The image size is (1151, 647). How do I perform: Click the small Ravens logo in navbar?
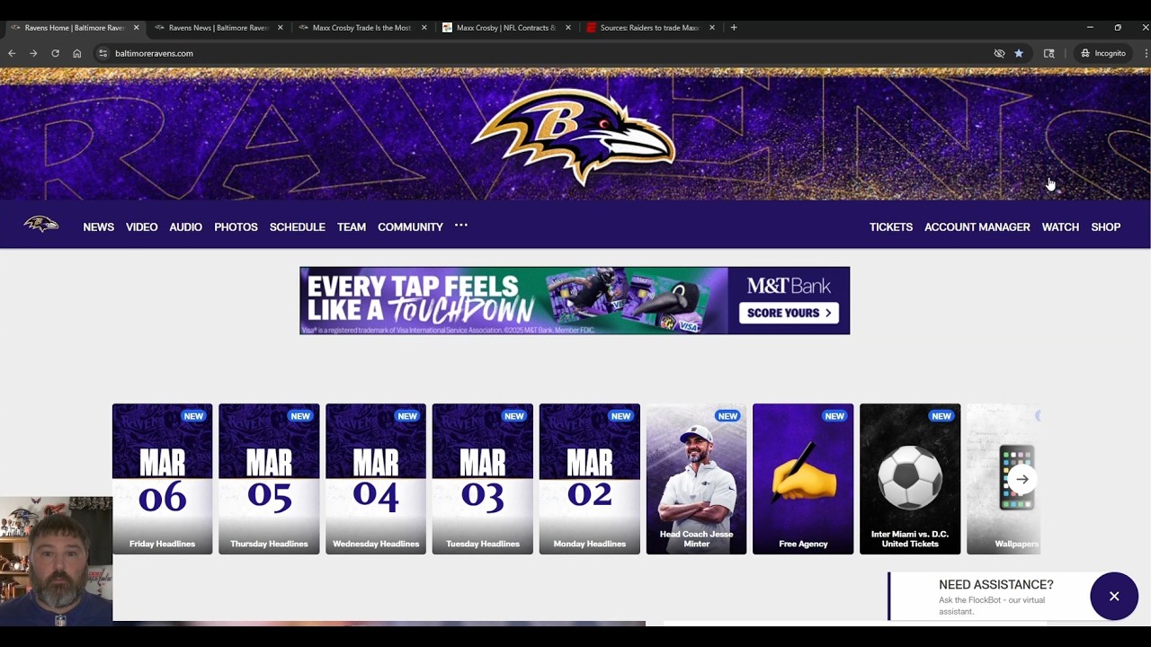tap(40, 225)
